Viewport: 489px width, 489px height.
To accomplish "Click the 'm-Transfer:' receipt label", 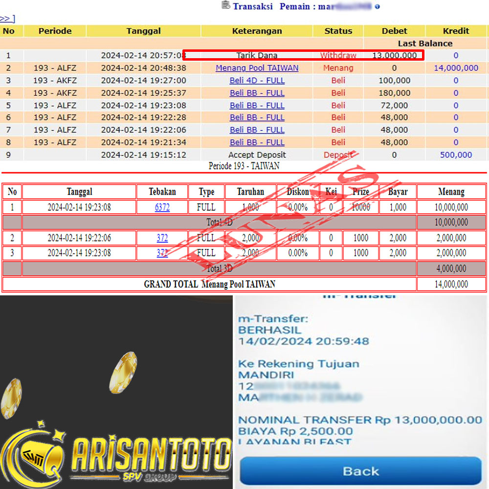I will pos(273,319).
